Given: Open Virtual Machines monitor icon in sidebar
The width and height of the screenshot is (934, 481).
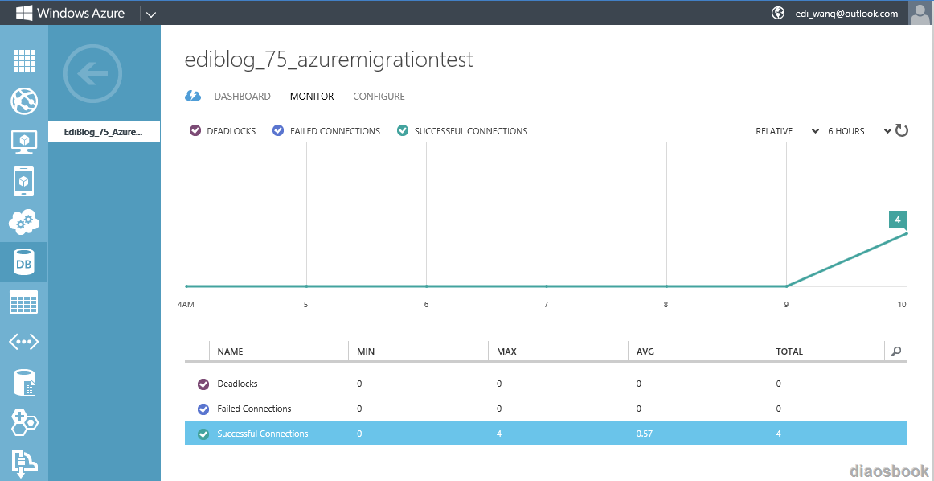Looking at the screenshot, I should pos(24,142).
